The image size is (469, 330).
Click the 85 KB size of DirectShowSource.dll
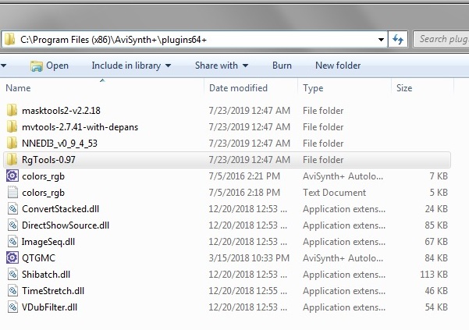point(436,225)
